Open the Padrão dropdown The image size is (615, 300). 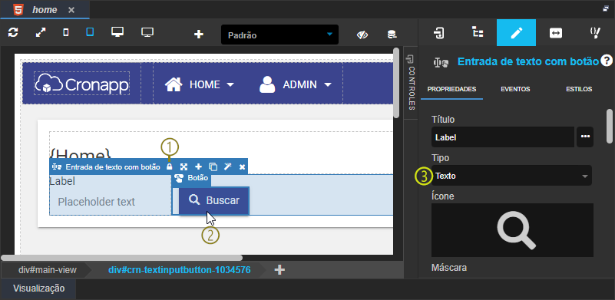279,35
